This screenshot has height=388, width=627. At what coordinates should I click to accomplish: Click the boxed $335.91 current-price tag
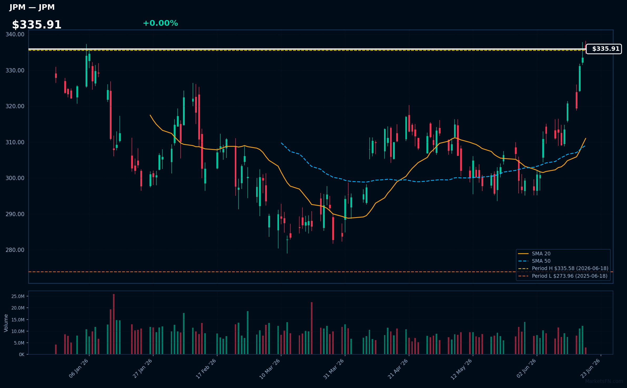pos(604,49)
